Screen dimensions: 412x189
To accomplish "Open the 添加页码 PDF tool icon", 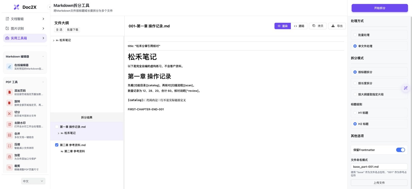I will 10,92.
